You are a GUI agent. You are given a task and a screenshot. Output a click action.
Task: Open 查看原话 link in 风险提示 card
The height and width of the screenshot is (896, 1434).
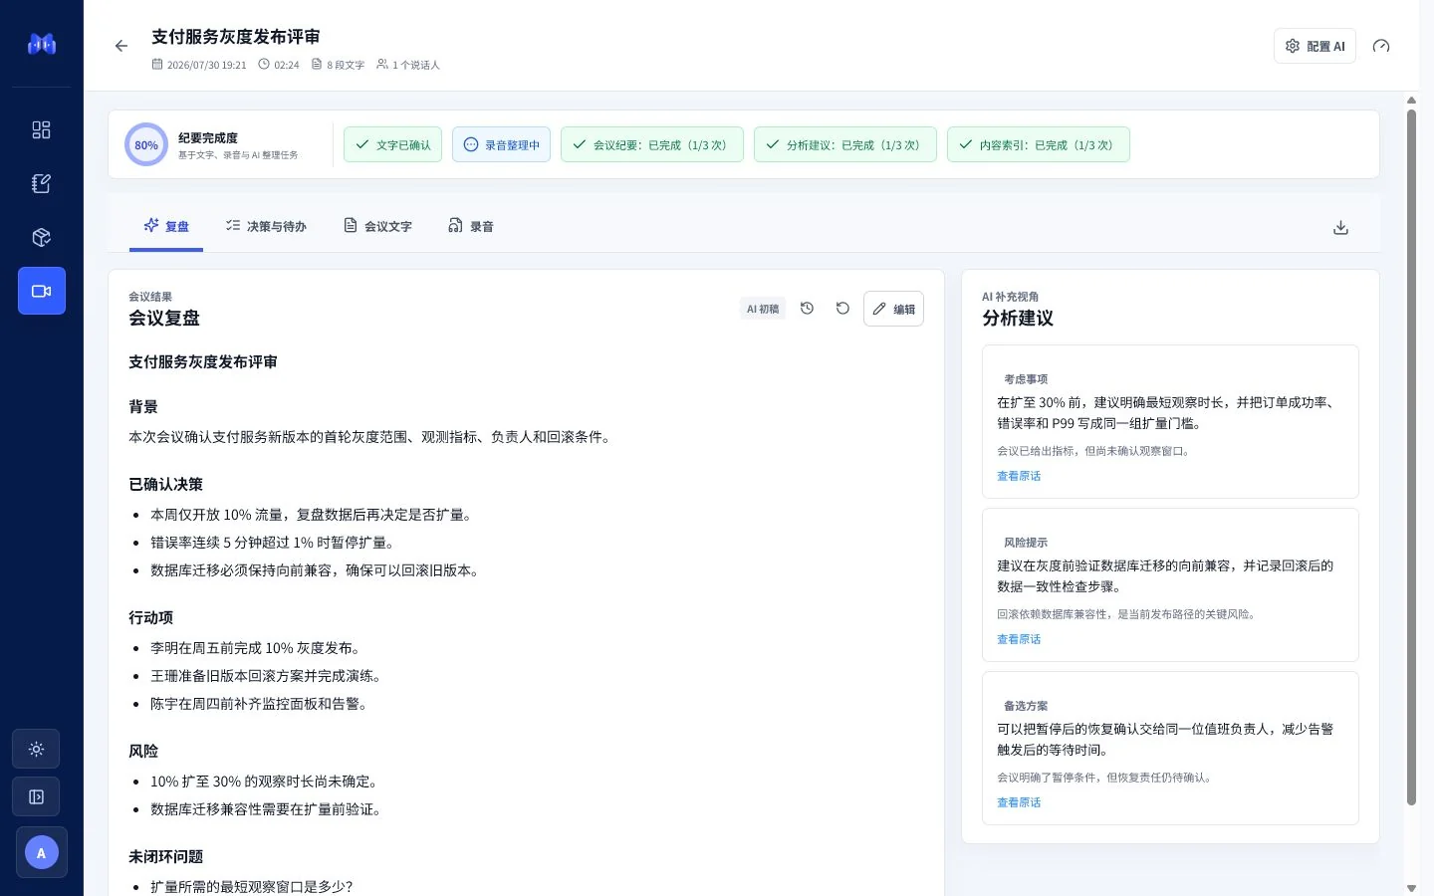pos(1019,639)
